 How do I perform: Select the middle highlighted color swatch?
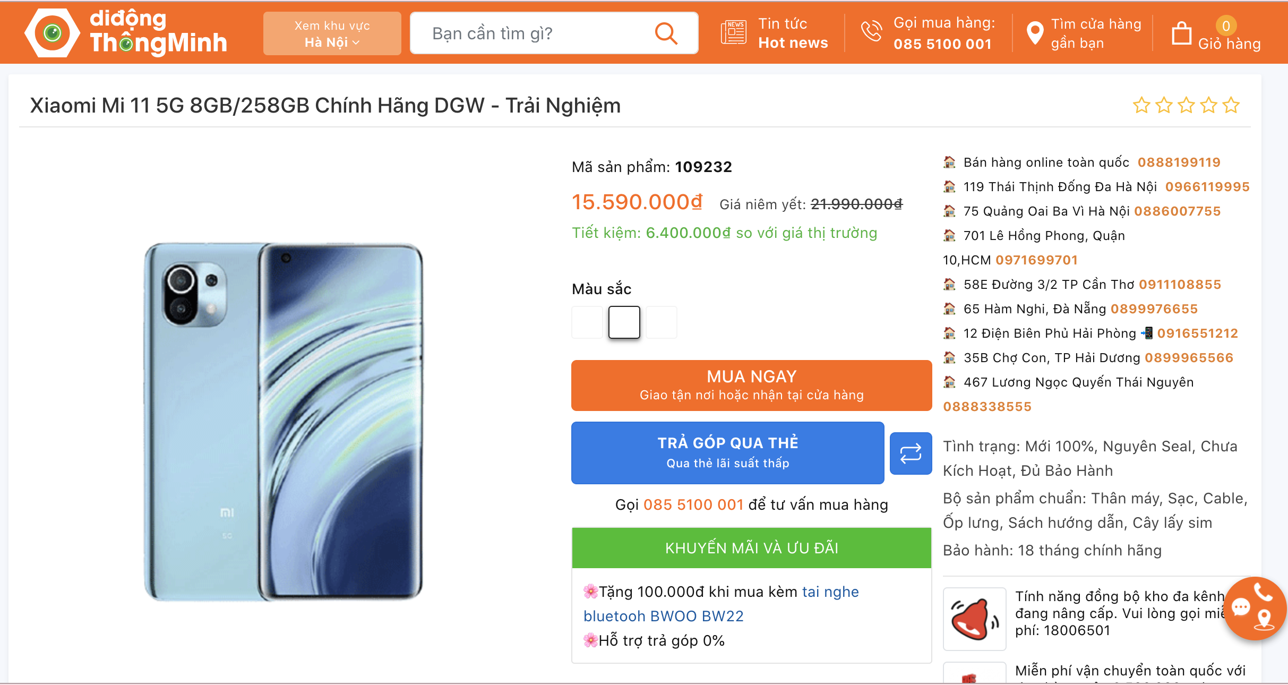click(624, 322)
